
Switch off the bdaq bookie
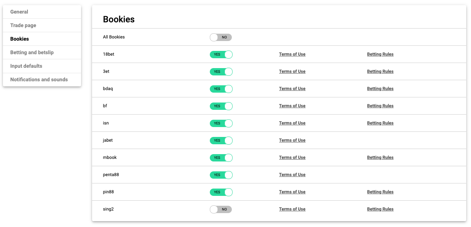[221, 89]
